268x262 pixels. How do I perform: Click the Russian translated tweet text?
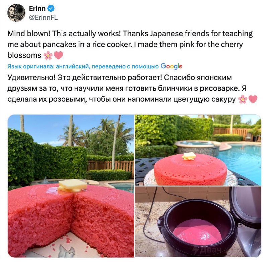click(x=132, y=89)
